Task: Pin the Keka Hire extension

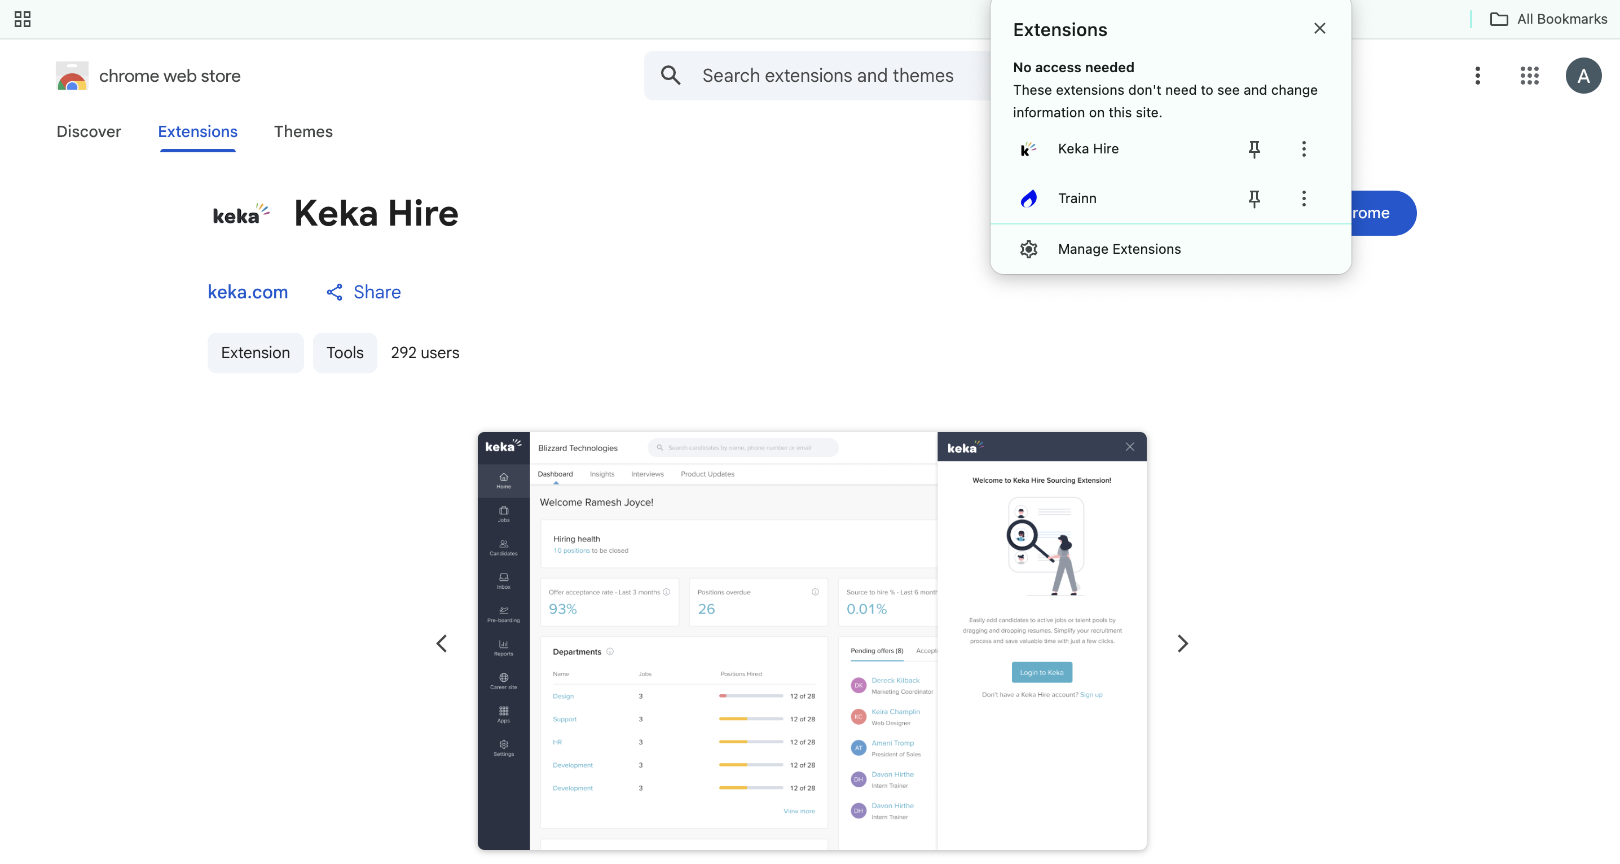Action: (1254, 149)
